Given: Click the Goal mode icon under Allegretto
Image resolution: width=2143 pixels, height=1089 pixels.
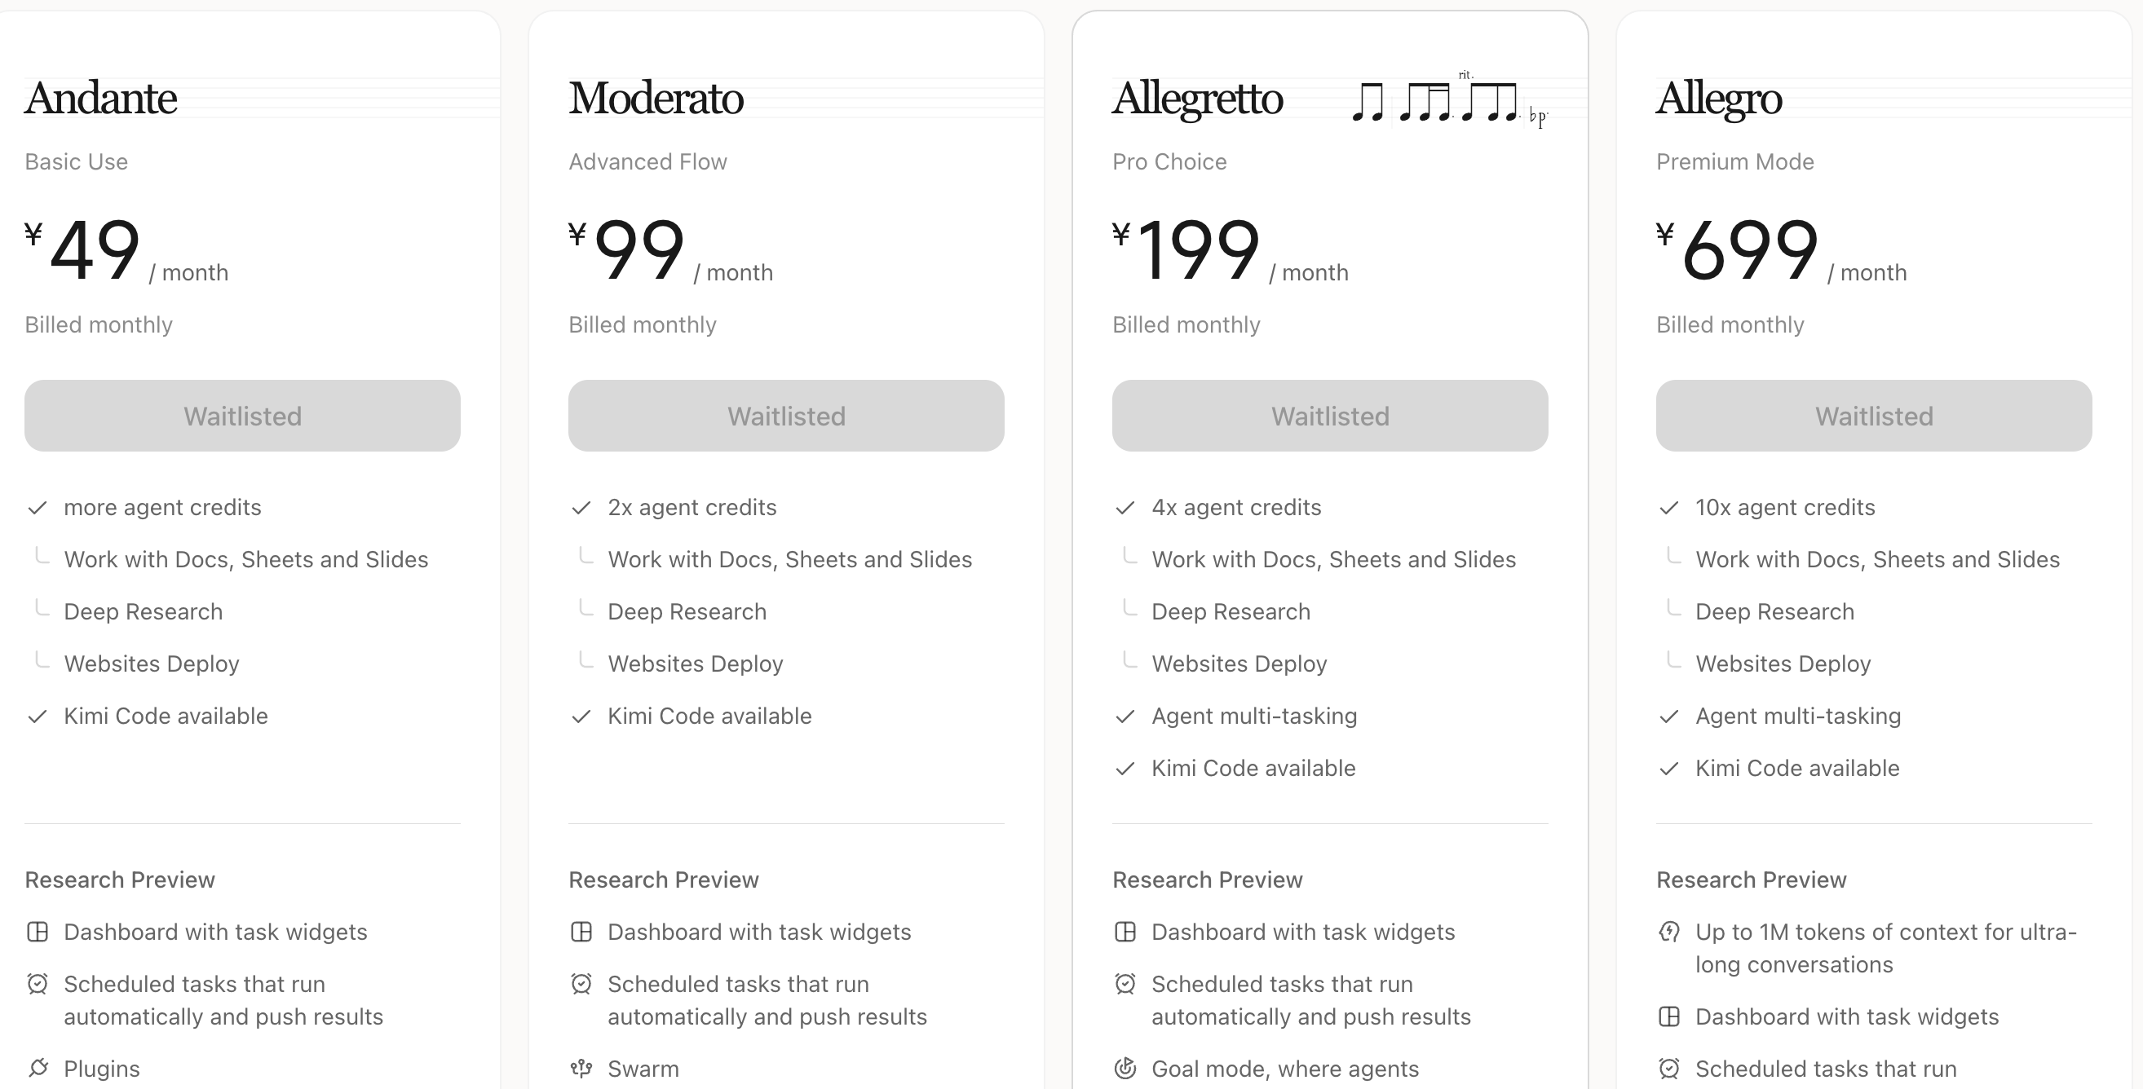Looking at the screenshot, I should [1125, 1069].
